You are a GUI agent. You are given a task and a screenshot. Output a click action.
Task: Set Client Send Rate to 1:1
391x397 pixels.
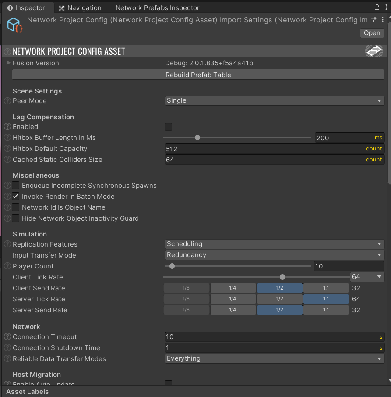click(x=326, y=288)
